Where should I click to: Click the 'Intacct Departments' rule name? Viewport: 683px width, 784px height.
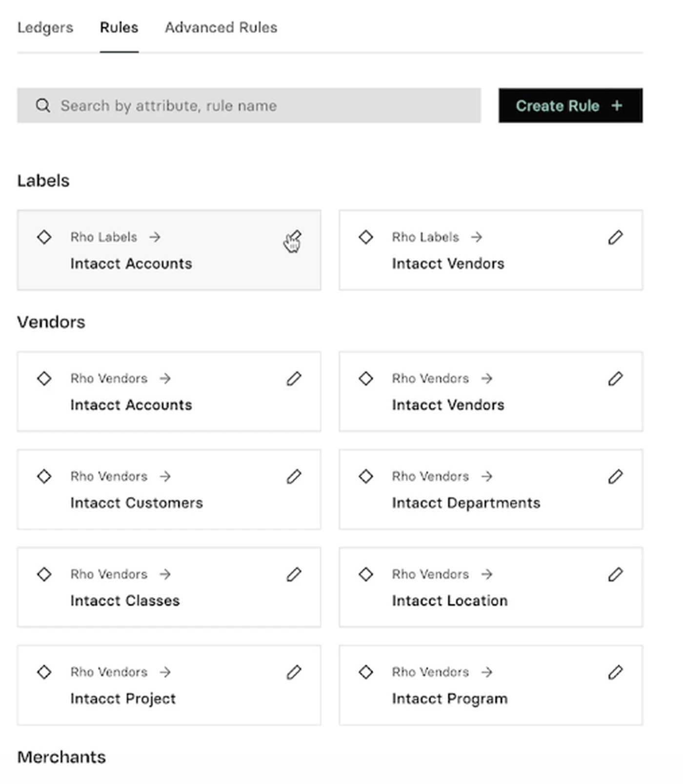466,503
